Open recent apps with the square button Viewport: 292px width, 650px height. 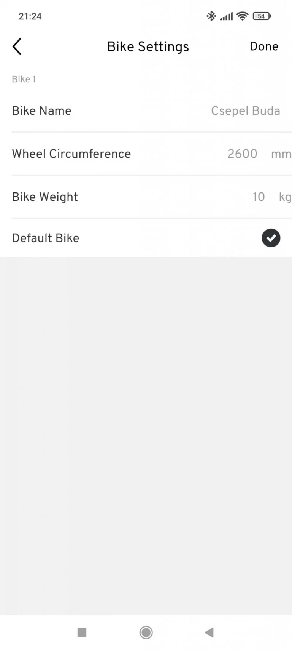point(82,632)
